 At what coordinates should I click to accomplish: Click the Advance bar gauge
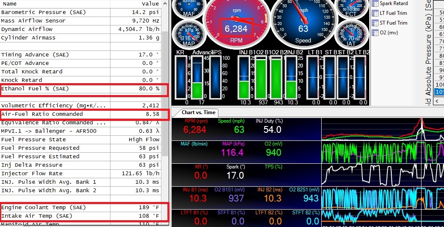198,78
